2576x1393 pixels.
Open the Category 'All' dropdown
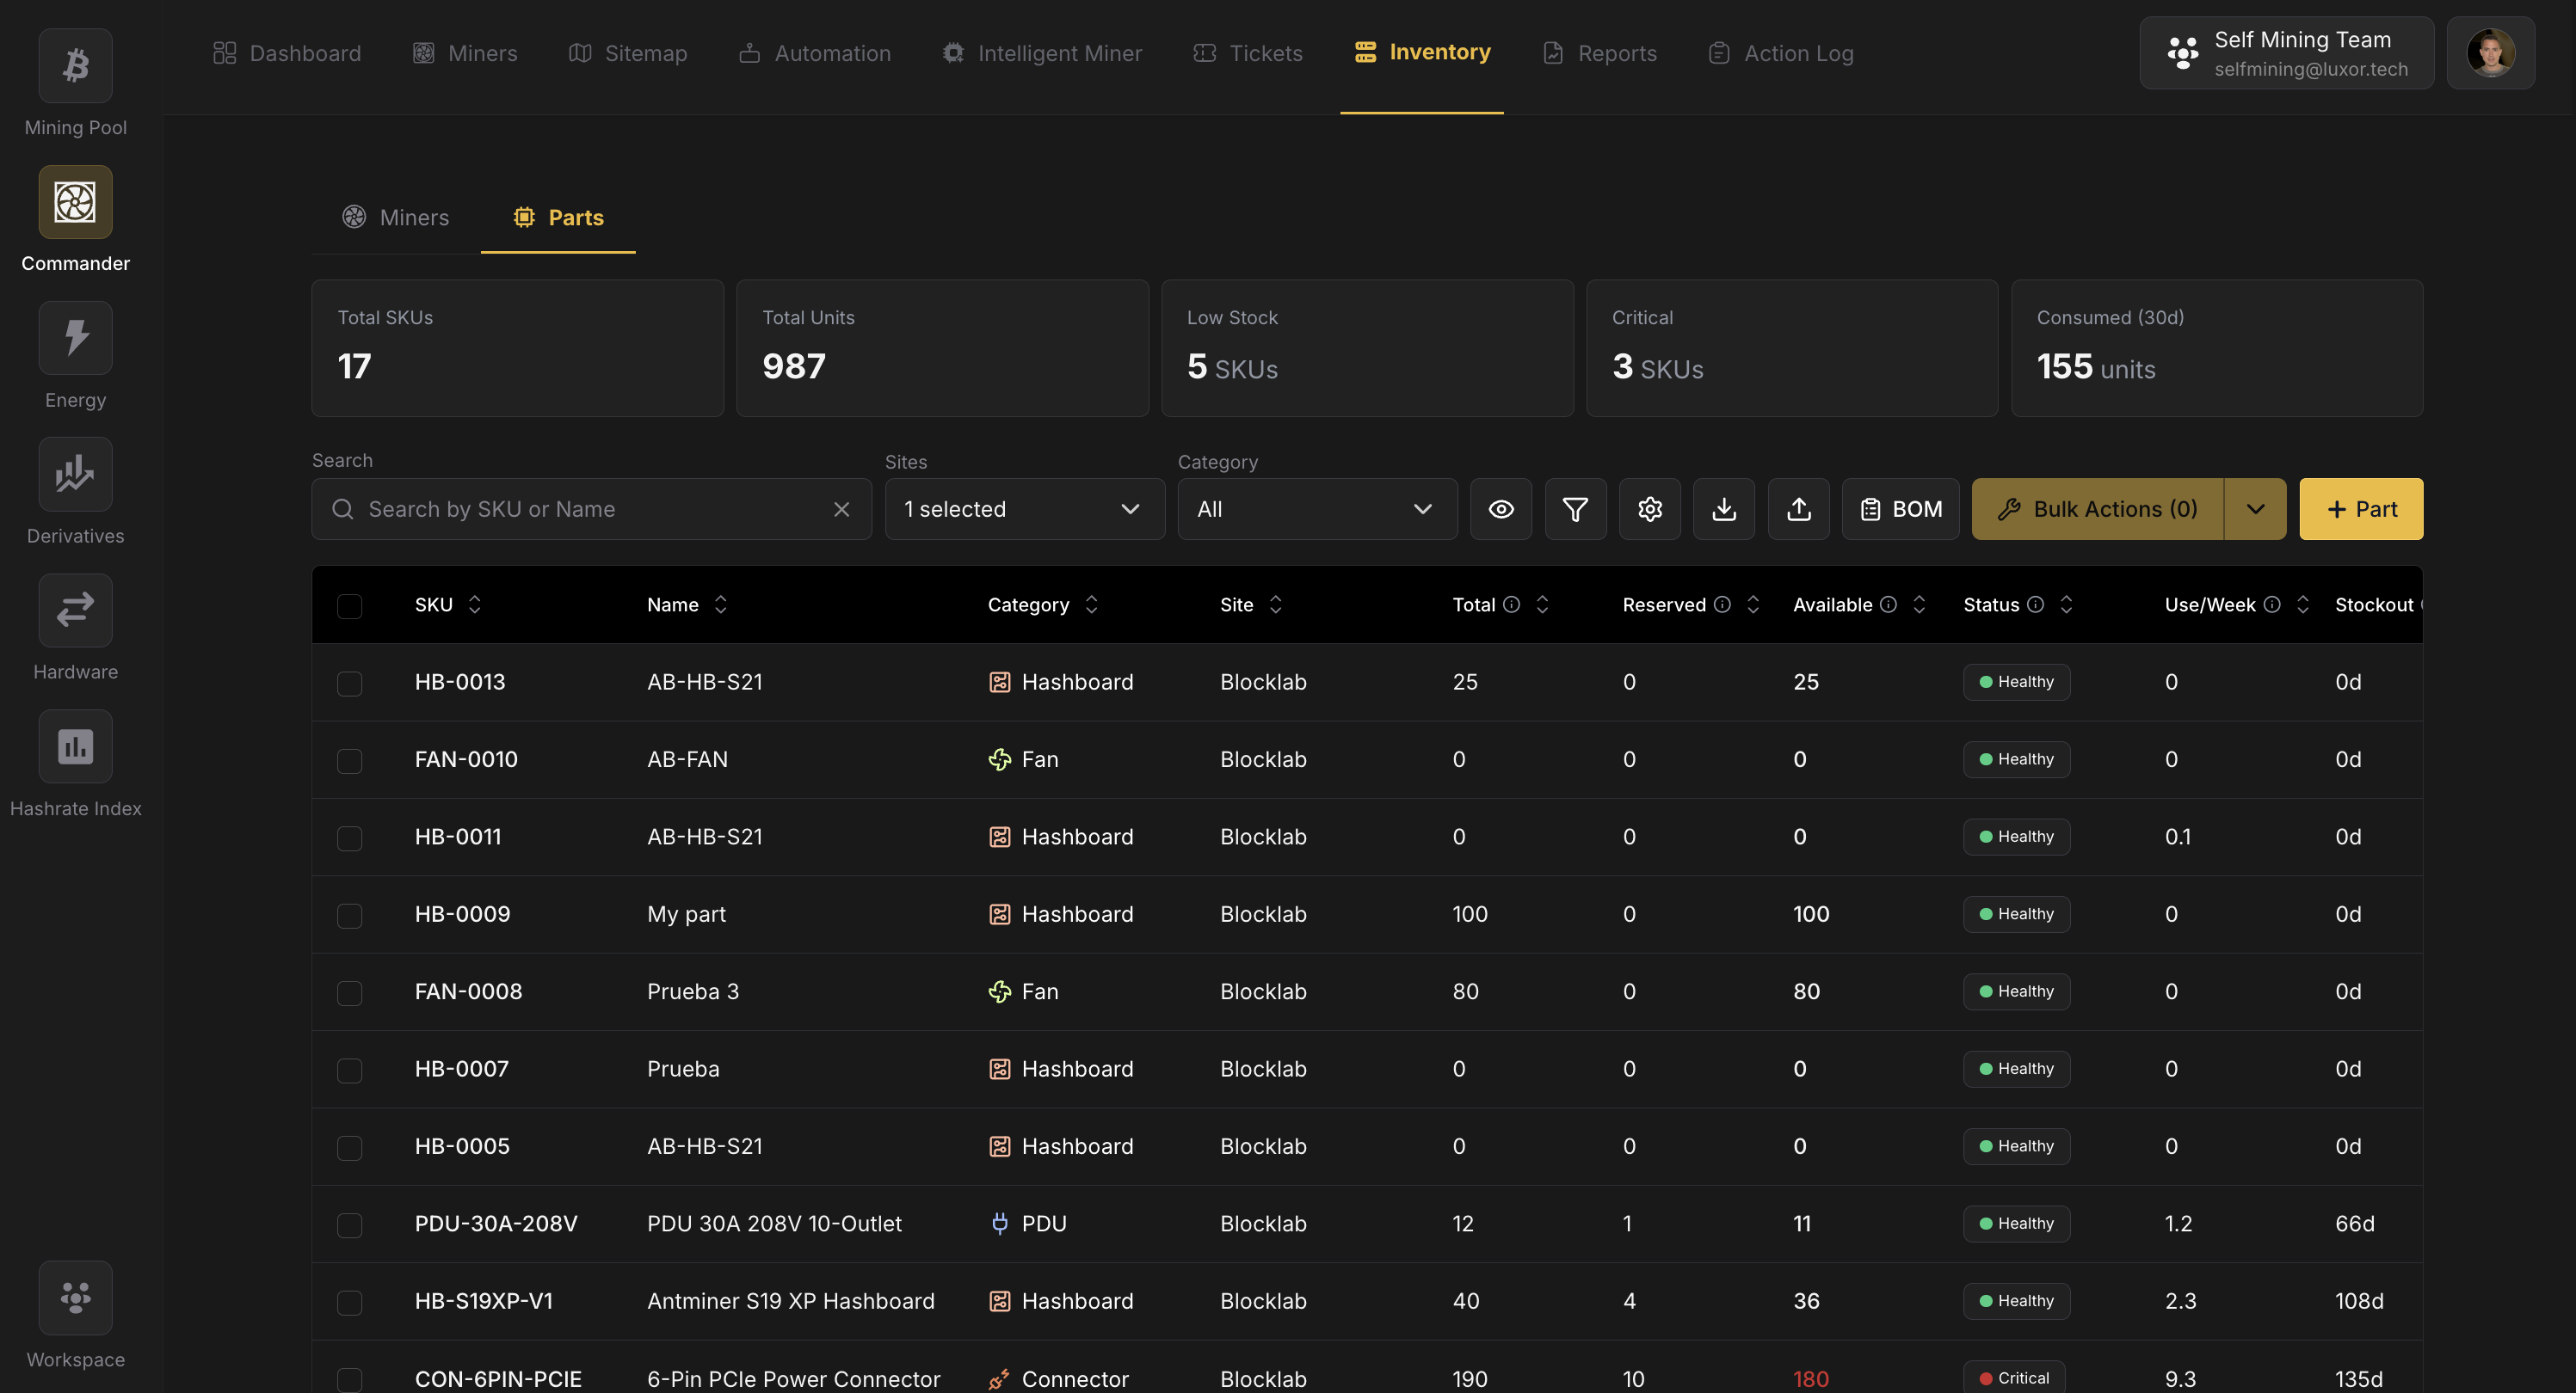tap(1317, 509)
